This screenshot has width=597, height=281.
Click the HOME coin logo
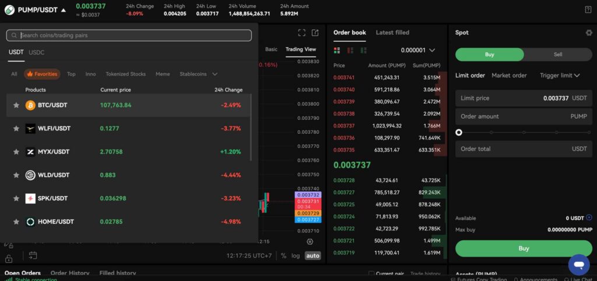point(30,222)
